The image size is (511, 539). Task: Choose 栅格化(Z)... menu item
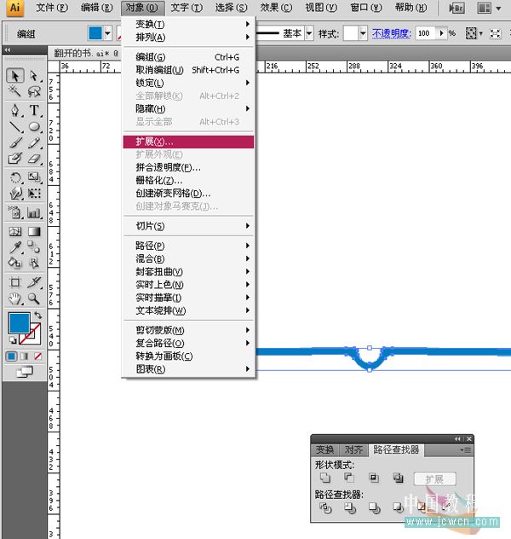(x=188, y=181)
